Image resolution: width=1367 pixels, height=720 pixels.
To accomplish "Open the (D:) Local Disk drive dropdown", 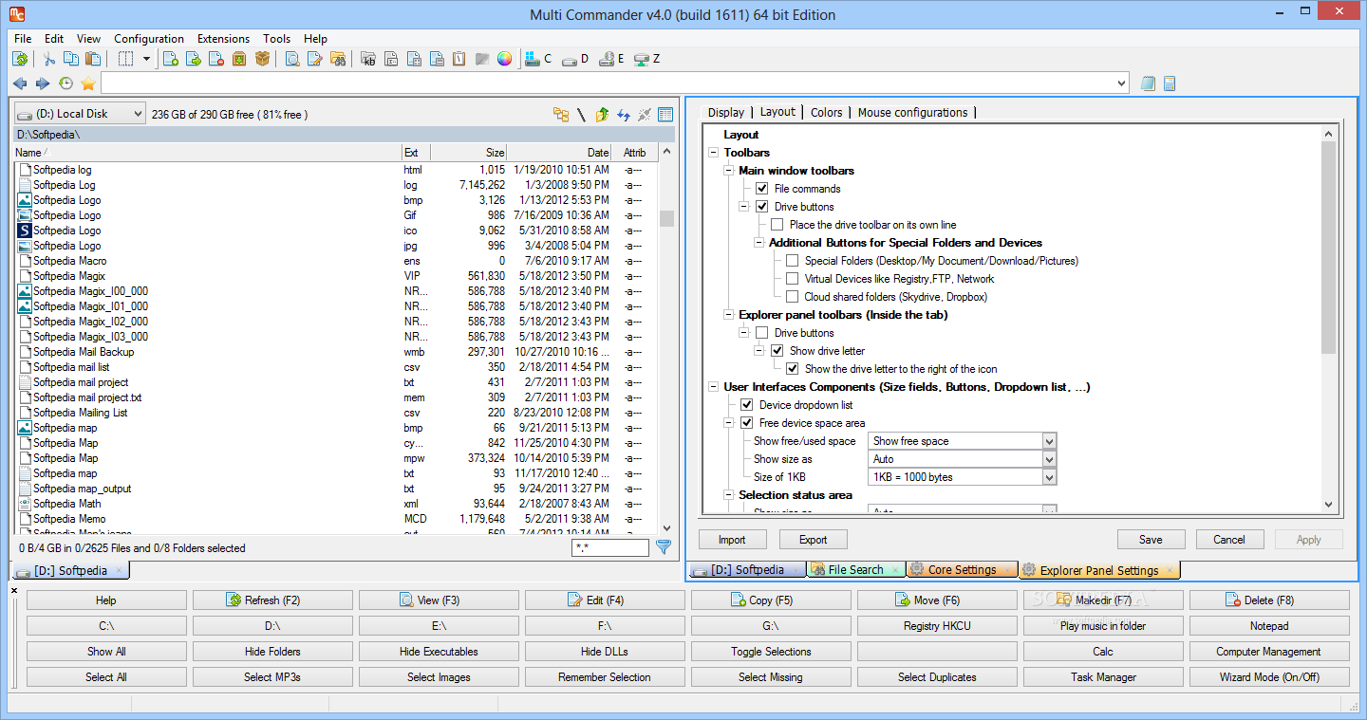I will [81, 114].
